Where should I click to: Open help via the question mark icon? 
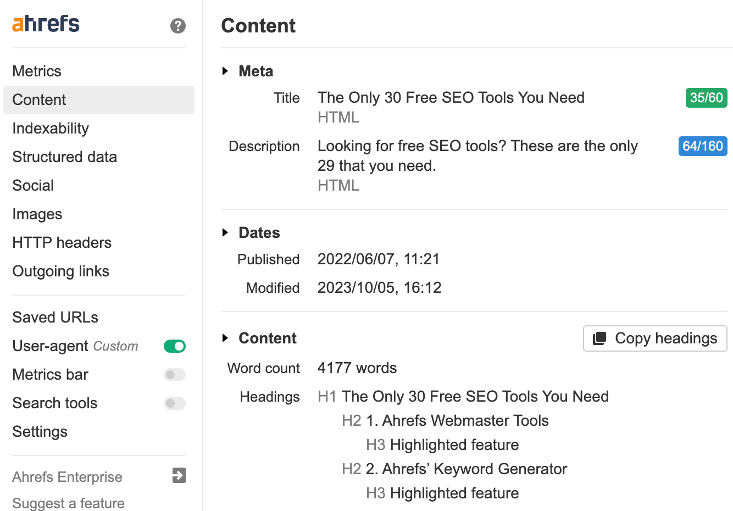pyautogui.click(x=177, y=26)
